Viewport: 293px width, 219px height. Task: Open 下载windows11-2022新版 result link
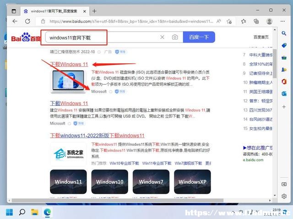97,136
